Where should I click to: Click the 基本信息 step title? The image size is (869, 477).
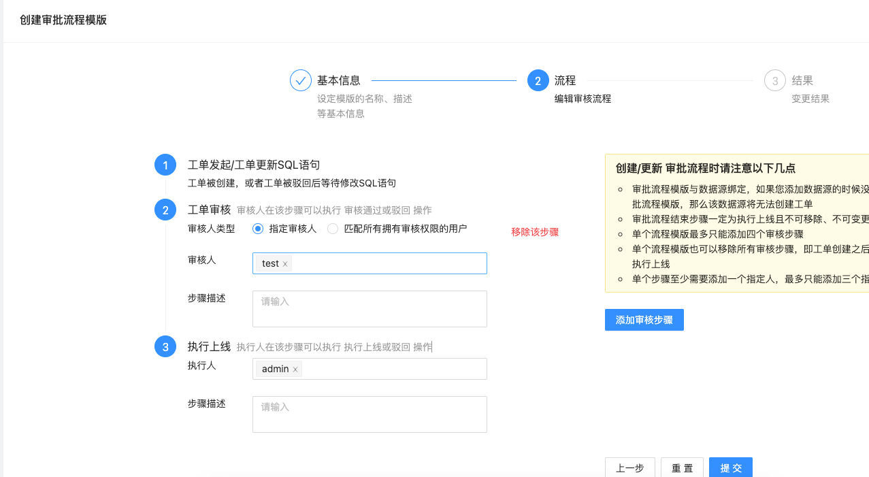click(339, 80)
